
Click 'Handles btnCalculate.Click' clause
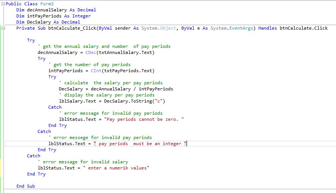(x=293, y=28)
